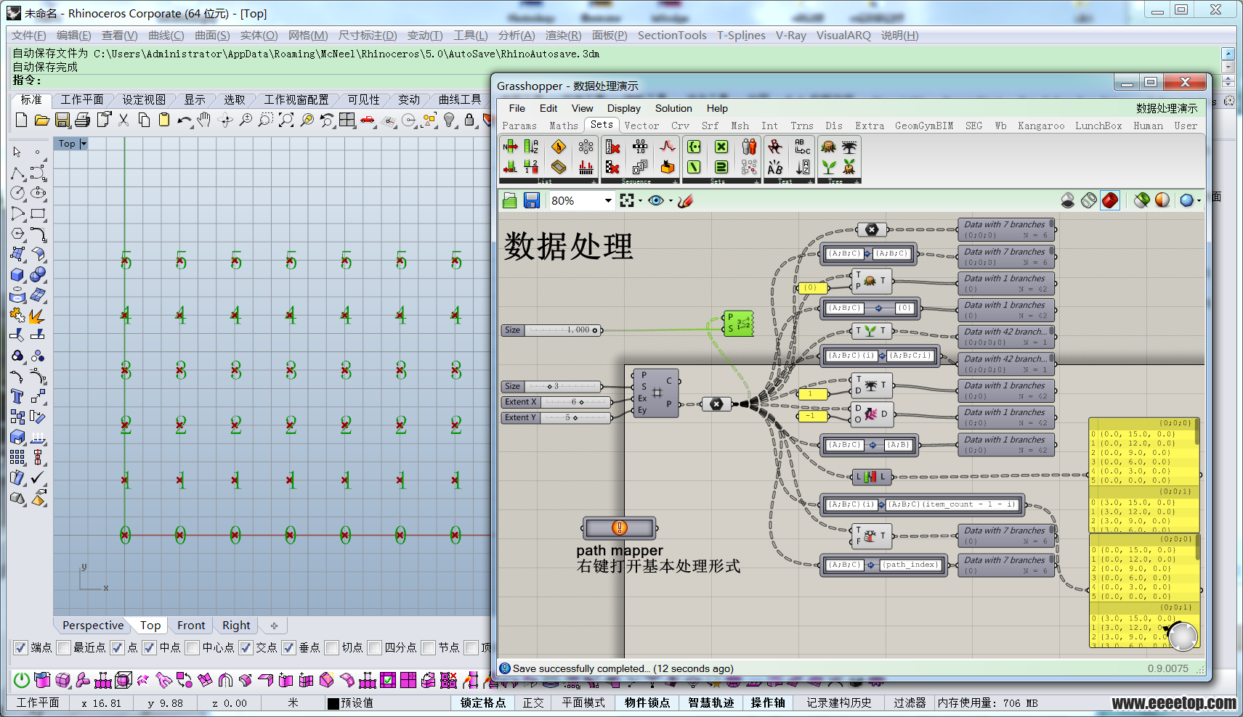This screenshot has height=717, width=1243.
Task: Toggle the 端点 osnap checkbox
Action: point(21,647)
